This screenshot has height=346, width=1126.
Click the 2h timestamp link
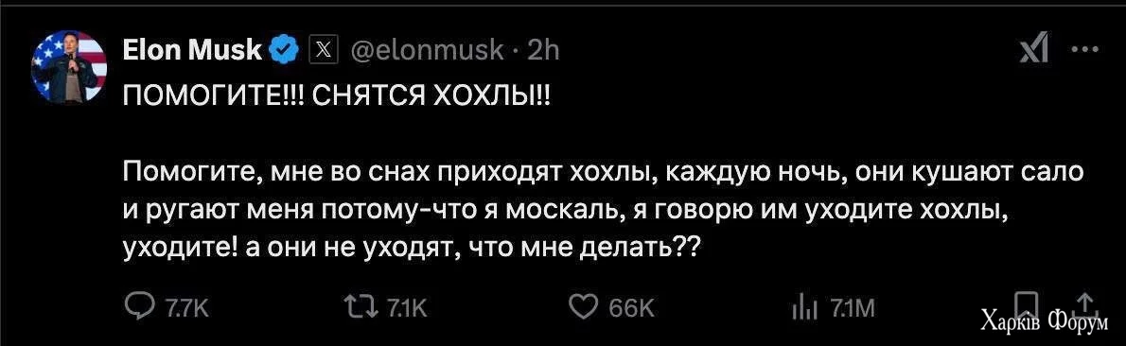[544, 50]
